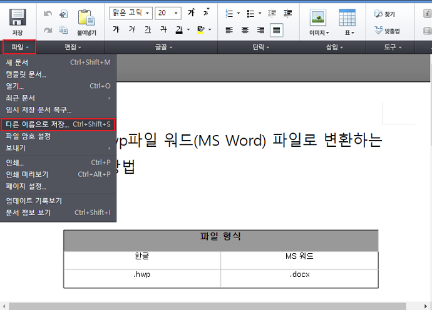Click the decrease indent icon
432x310 pixels.
pos(272,13)
